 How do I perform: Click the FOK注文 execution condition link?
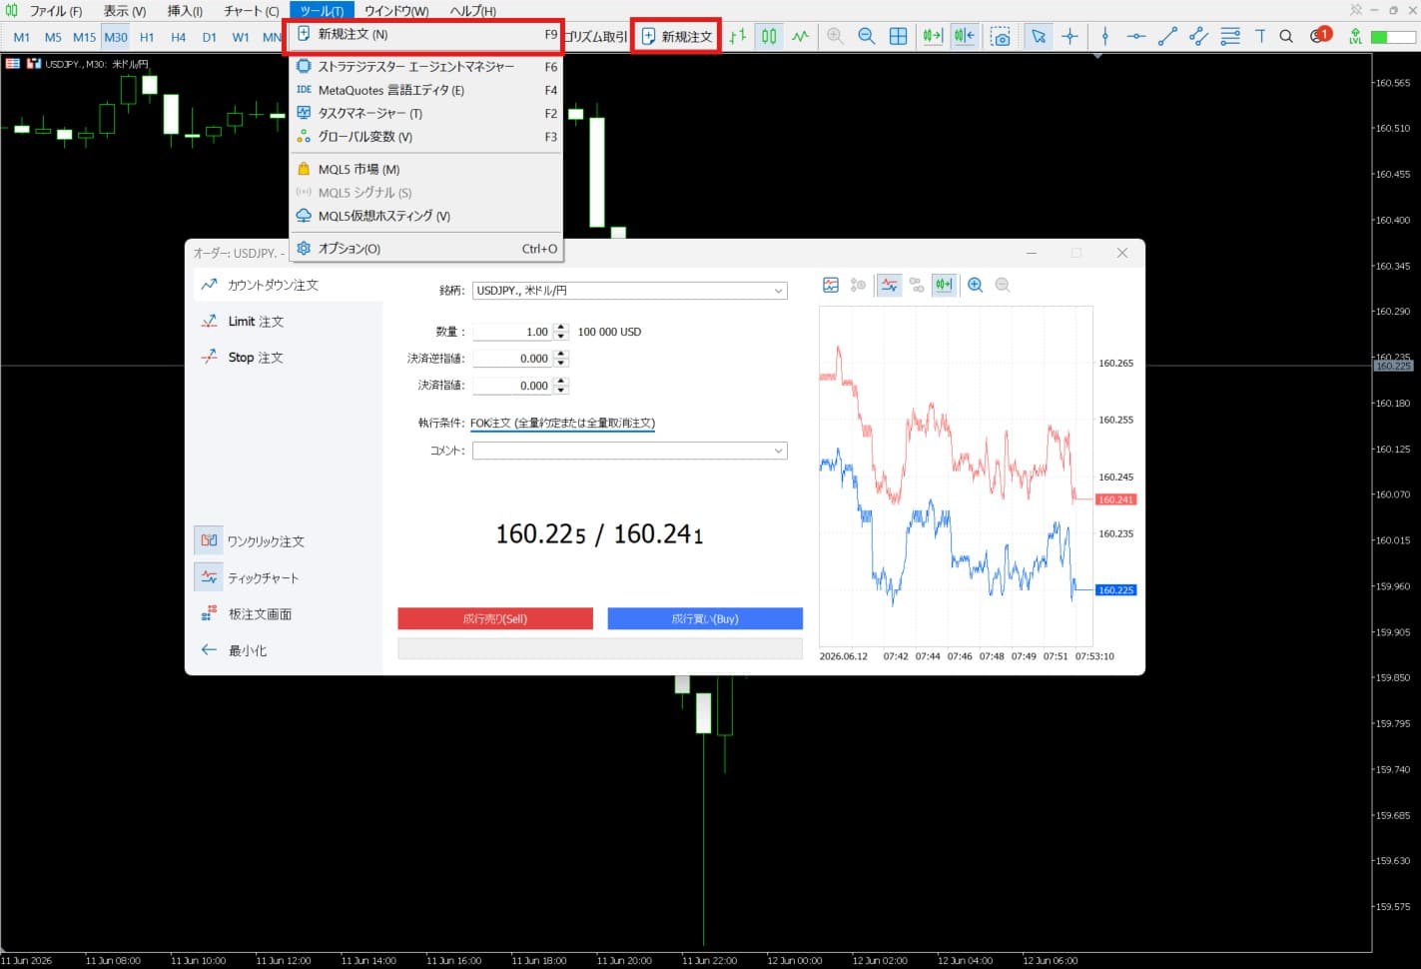click(562, 423)
